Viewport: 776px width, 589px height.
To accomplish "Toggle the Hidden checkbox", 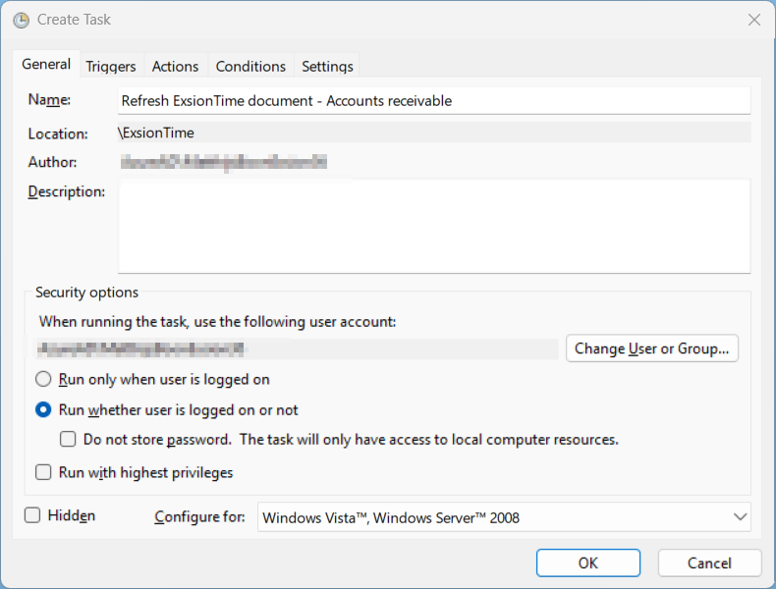I will (x=32, y=515).
